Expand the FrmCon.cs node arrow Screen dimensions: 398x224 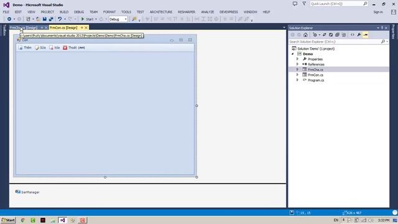(297, 75)
